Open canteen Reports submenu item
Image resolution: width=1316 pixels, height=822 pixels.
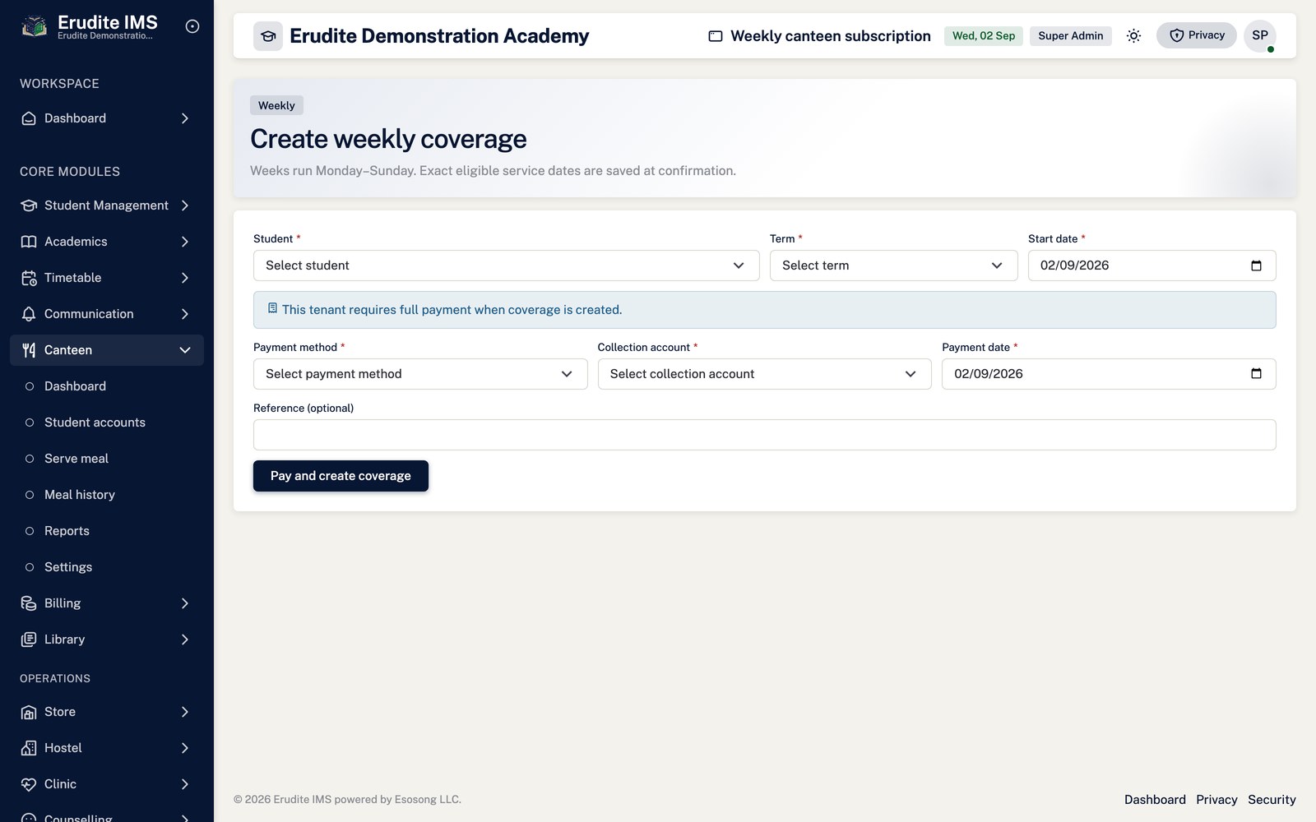[x=107, y=531]
